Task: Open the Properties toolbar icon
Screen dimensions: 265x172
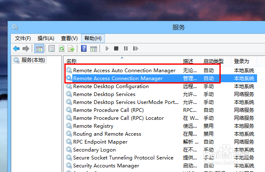Action: tap(51, 48)
